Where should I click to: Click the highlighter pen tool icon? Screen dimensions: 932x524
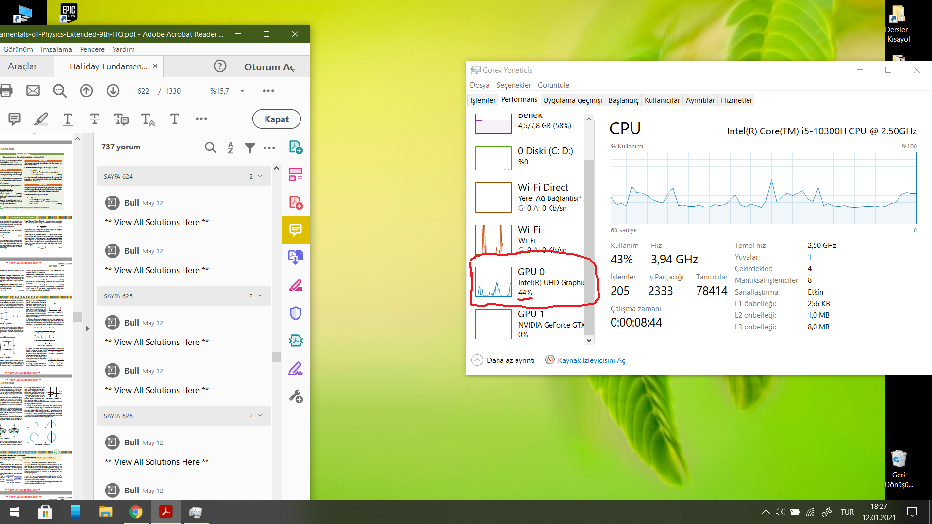(41, 119)
